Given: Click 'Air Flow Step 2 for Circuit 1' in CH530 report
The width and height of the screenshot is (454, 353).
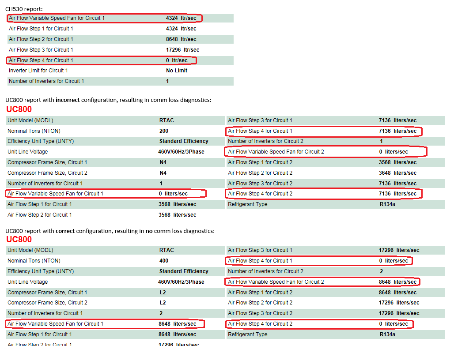Looking at the screenshot, I should (x=41, y=39).
